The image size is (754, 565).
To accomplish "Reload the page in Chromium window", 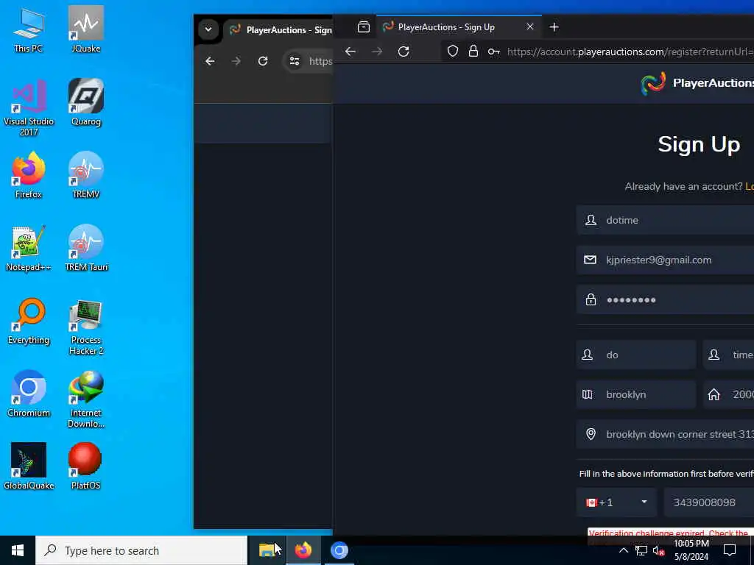I will tap(263, 61).
